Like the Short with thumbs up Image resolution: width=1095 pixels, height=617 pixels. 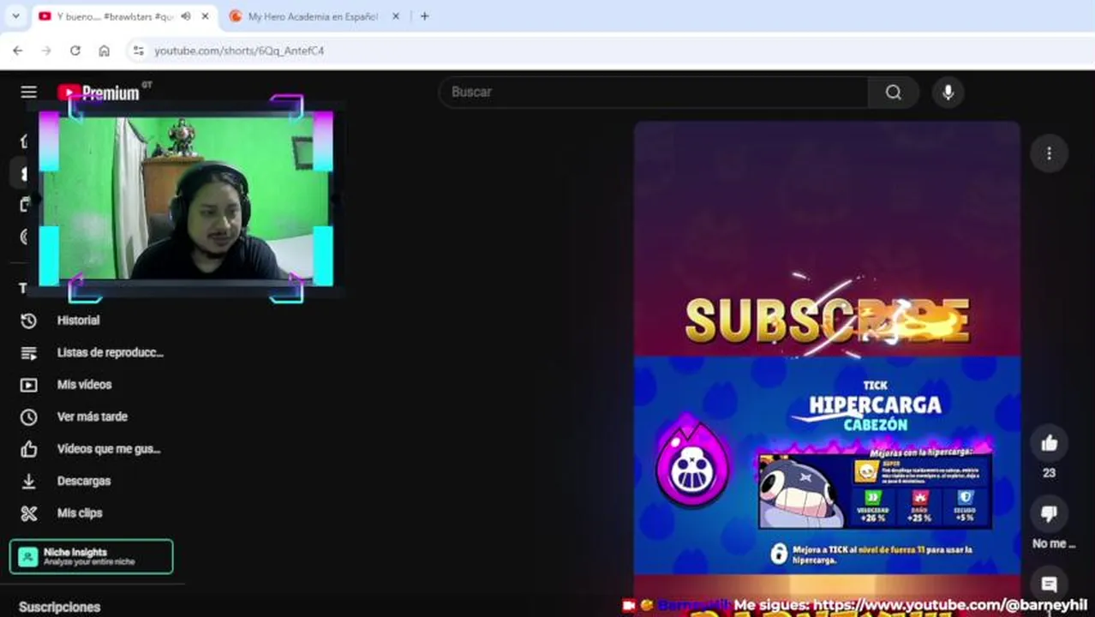(x=1049, y=443)
